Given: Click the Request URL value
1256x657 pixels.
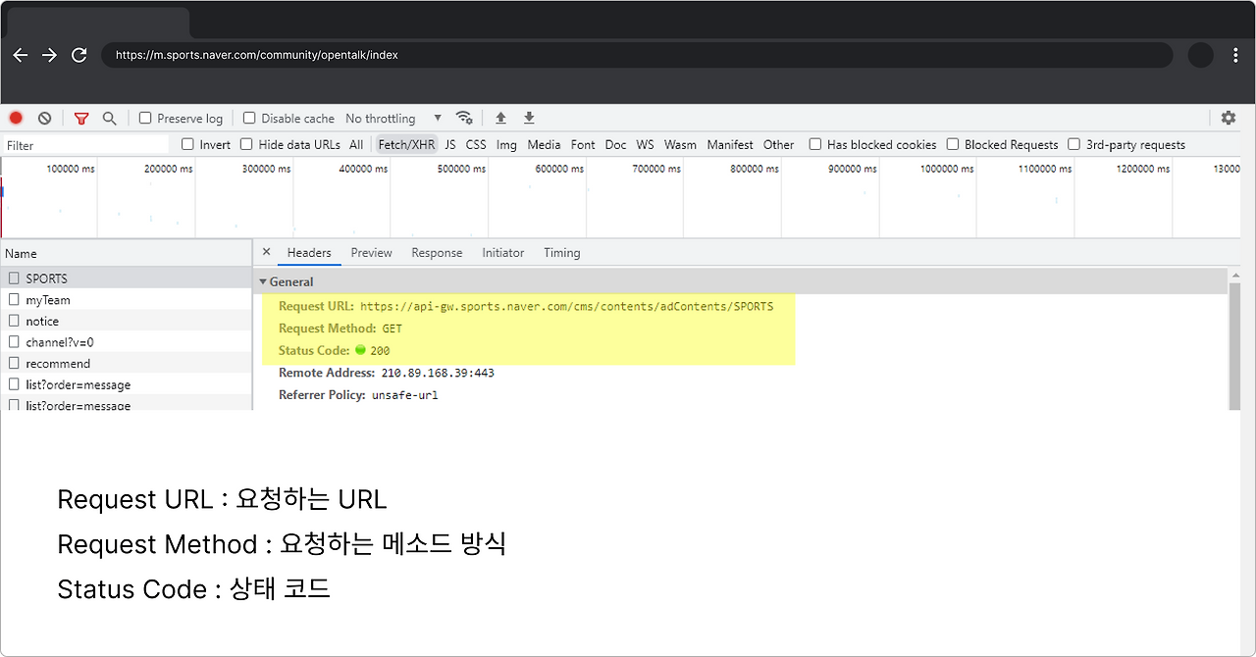Looking at the screenshot, I should click(566, 306).
